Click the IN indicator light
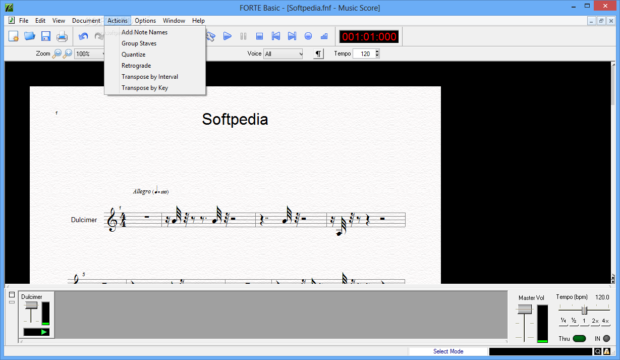Image resolution: width=620 pixels, height=360 pixels. pos(606,339)
